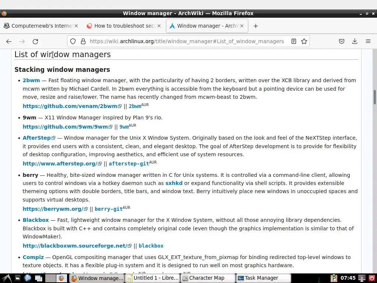Click the forward navigation arrow
Viewport: 377px width, 283px height.
pyautogui.click(x=22, y=41)
